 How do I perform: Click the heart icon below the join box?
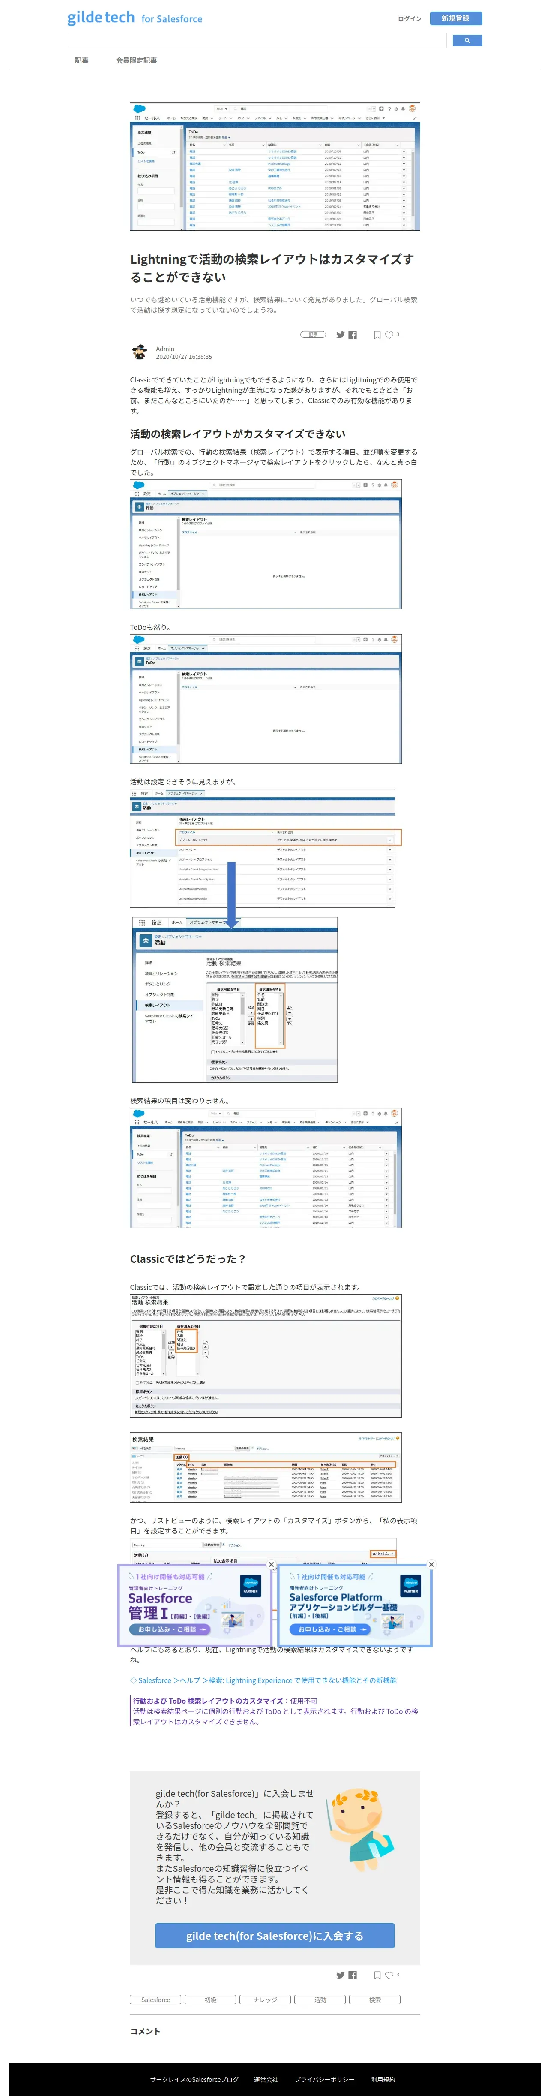389,1975
